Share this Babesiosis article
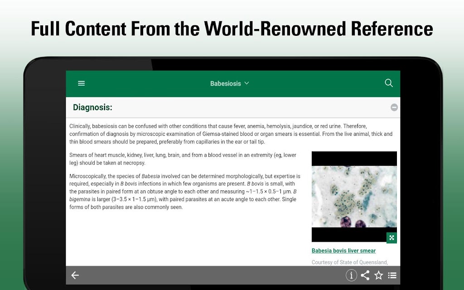The height and width of the screenshot is (290, 464). click(365, 275)
